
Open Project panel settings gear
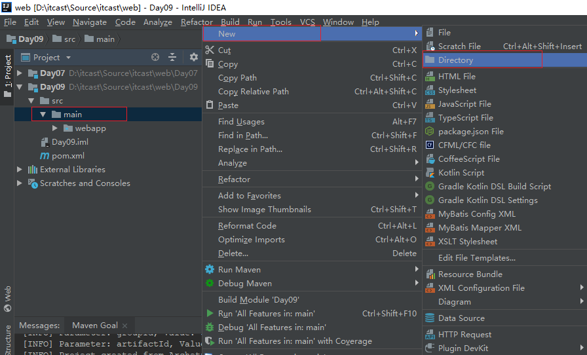193,58
